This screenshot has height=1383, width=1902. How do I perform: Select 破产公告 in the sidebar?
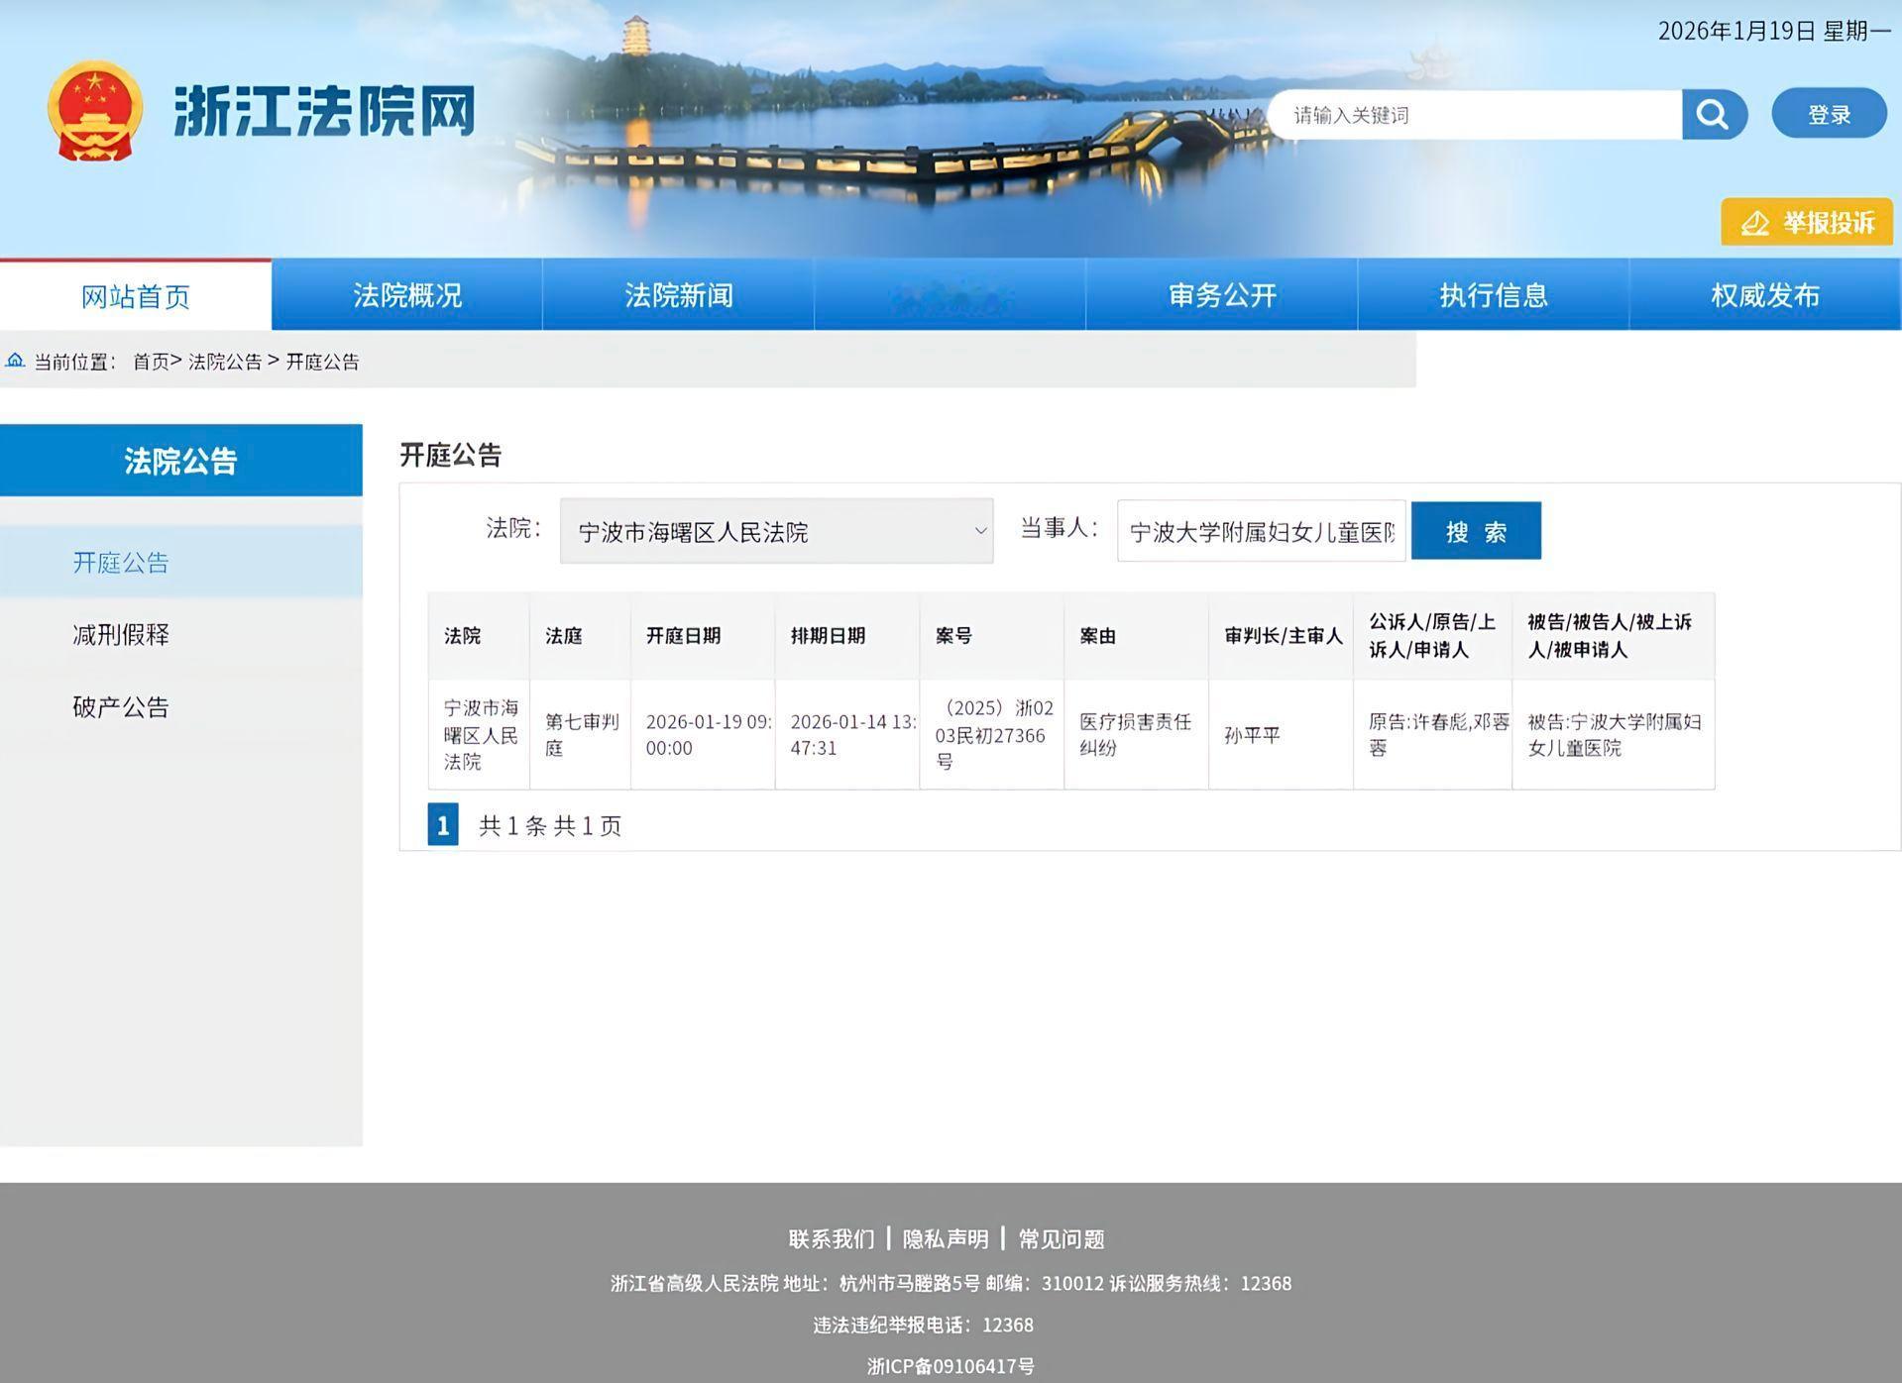tap(120, 707)
